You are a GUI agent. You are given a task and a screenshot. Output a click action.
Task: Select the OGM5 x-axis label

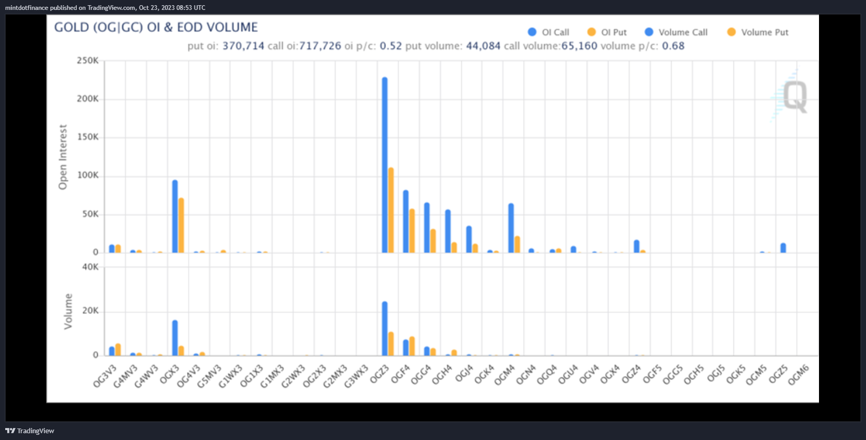756,375
